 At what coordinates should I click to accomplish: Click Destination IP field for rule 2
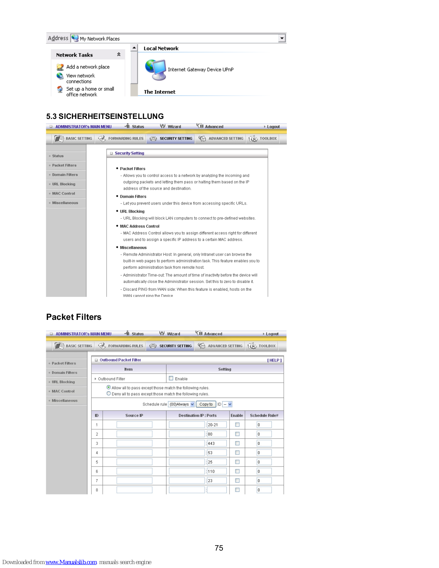(187, 434)
